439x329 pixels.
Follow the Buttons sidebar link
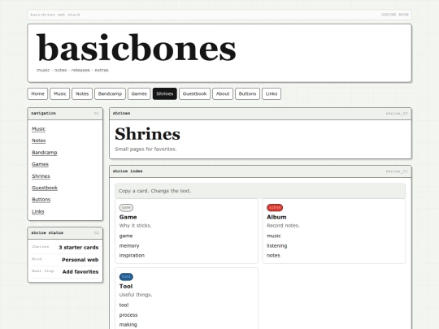click(x=41, y=200)
